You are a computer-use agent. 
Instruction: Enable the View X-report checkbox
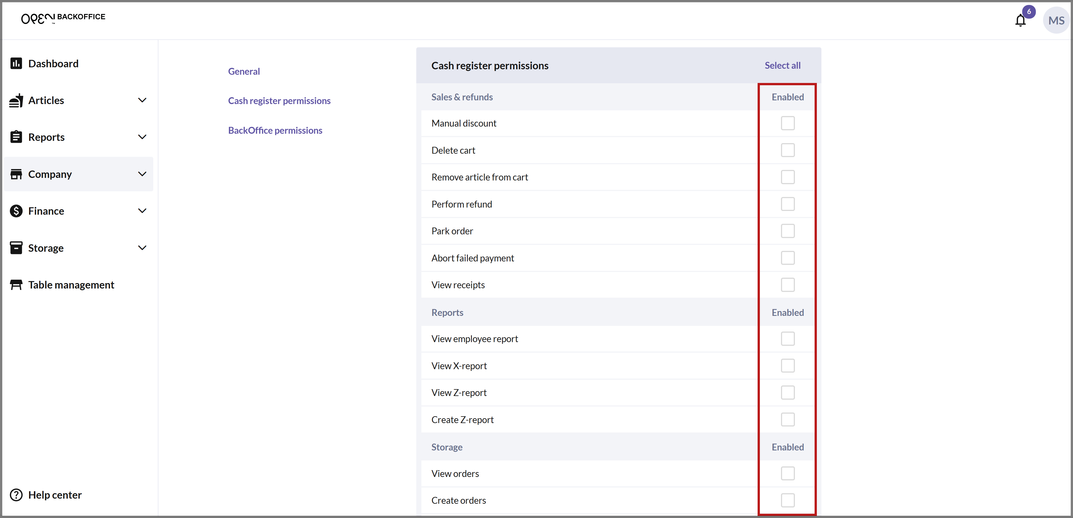point(787,366)
